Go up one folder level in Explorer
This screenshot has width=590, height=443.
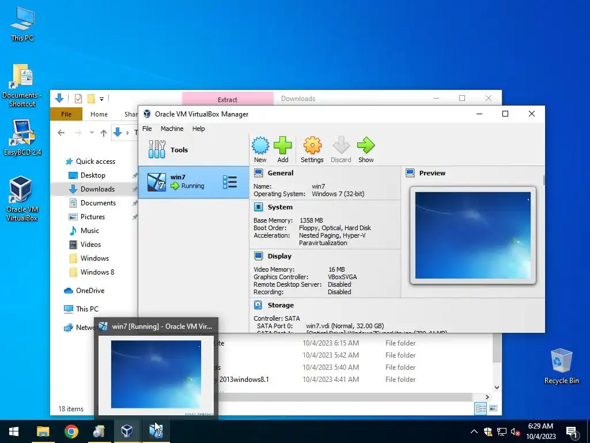click(104, 133)
